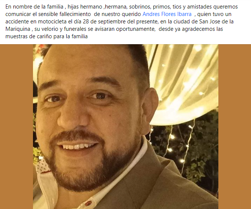251x209 pixels.
Task: Click the brown area left of the photo
Action: [x=16, y=127]
